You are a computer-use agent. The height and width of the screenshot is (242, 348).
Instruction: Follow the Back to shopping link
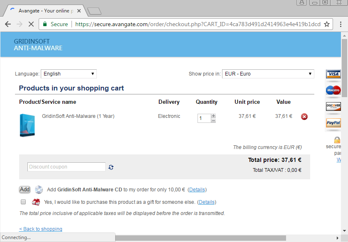point(41,229)
